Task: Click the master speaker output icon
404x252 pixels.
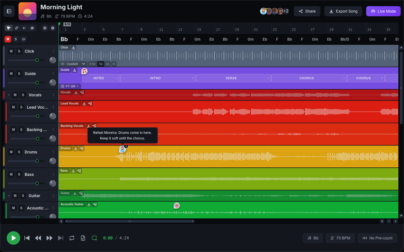Action: [24, 39]
